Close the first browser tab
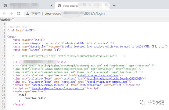The height and width of the screenshot is (110, 169). [x=52, y=5]
